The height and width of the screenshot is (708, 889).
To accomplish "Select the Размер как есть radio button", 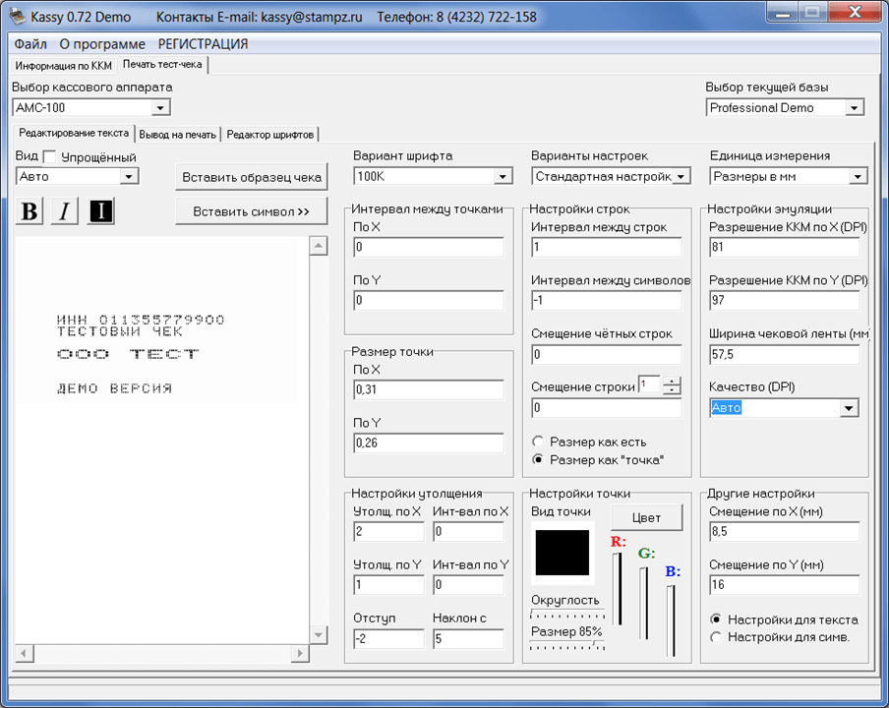I will tap(538, 442).
